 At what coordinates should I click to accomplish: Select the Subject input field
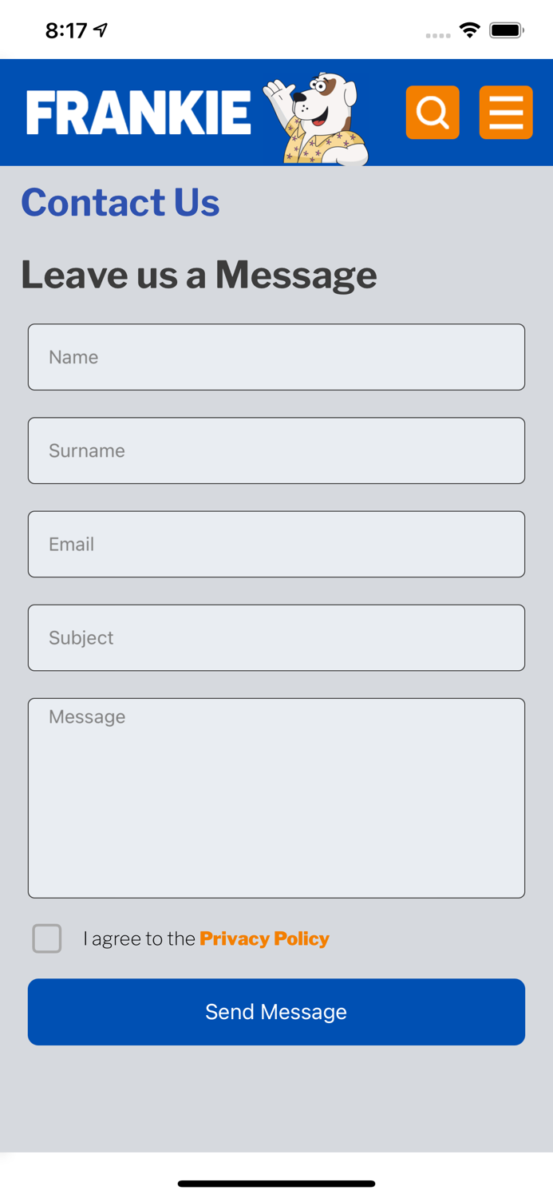[276, 637]
